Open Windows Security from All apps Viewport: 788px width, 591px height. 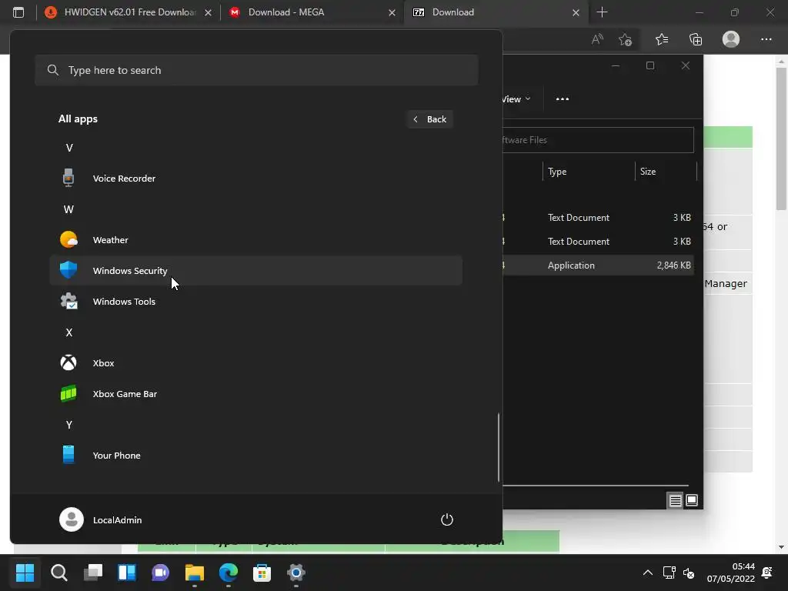click(255, 270)
